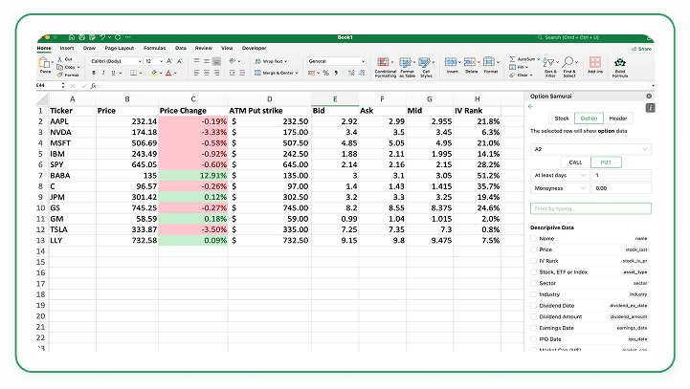Switch to the Developer ribbon tab

click(254, 49)
